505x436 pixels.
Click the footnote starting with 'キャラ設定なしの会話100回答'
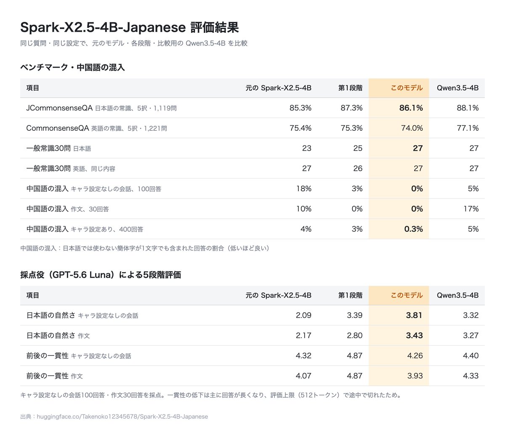[210, 395]
